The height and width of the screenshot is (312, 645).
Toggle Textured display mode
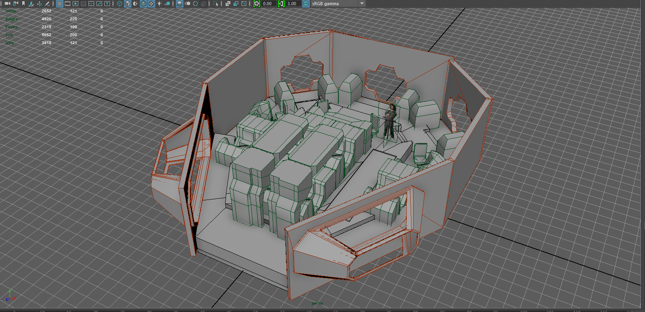coord(151,4)
